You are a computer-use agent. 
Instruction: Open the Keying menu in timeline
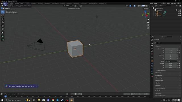coord(14,94)
